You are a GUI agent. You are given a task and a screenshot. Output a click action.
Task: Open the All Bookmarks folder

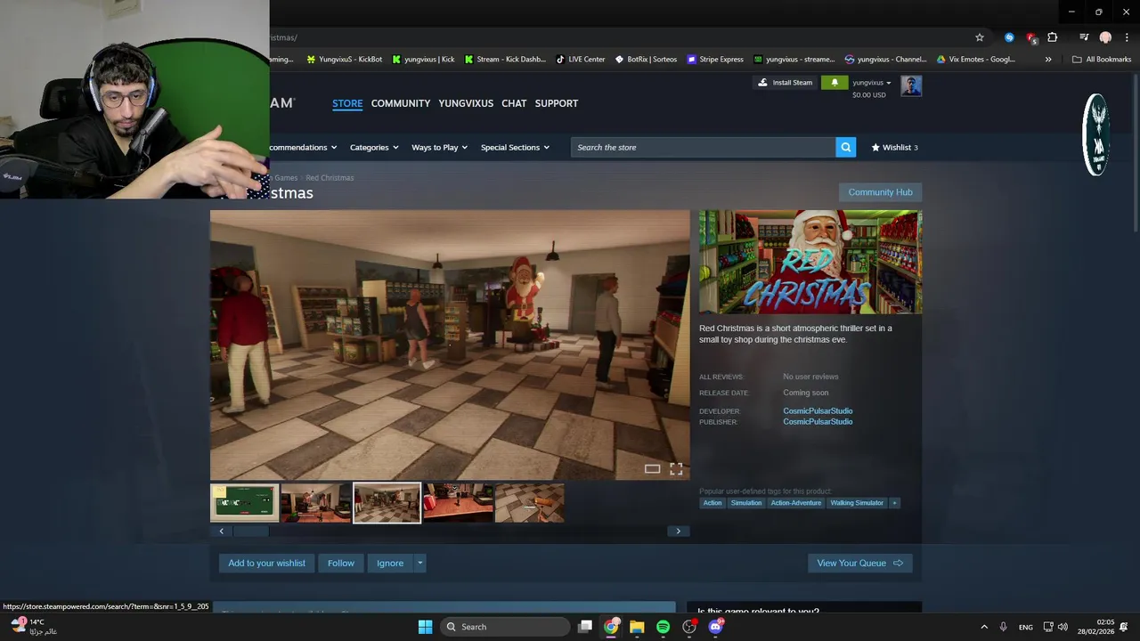1102,60
